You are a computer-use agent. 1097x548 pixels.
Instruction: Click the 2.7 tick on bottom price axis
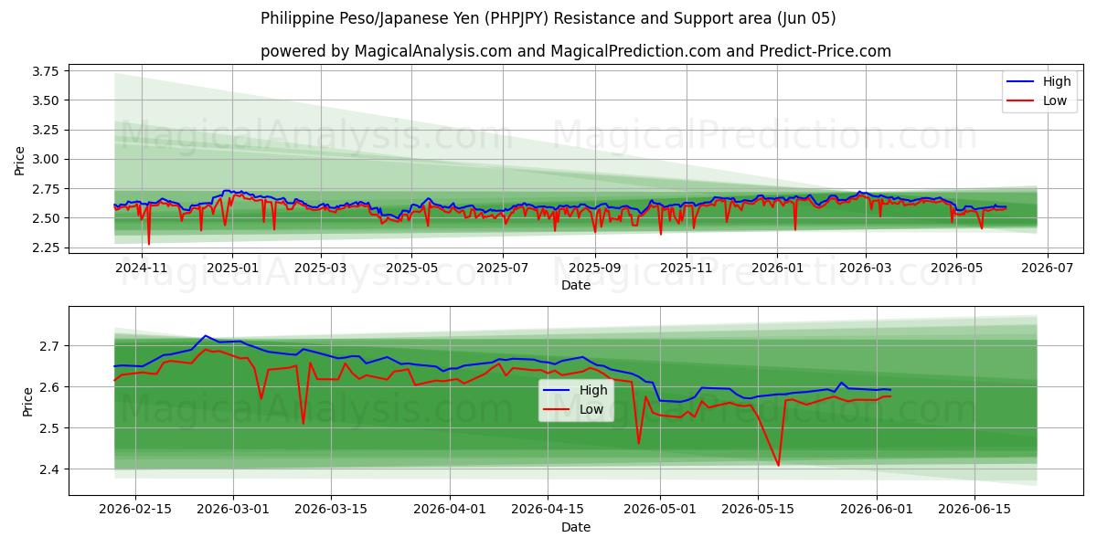click(x=49, y=346)
